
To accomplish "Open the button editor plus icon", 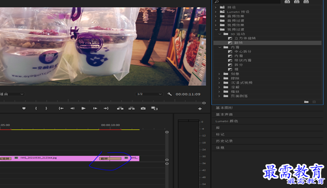I will (200, 109).
